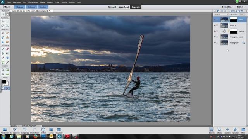Delete layer with trash icon in Layers panel
Screen dimensions: 248x139
242,11
